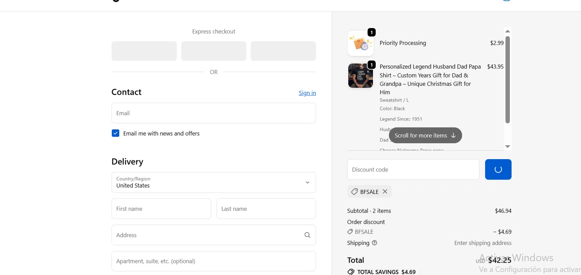Image resolution: width=581 pixels, height=275 pixels.
Task: Click the address search magnifier icon
Action: (308, 235)
